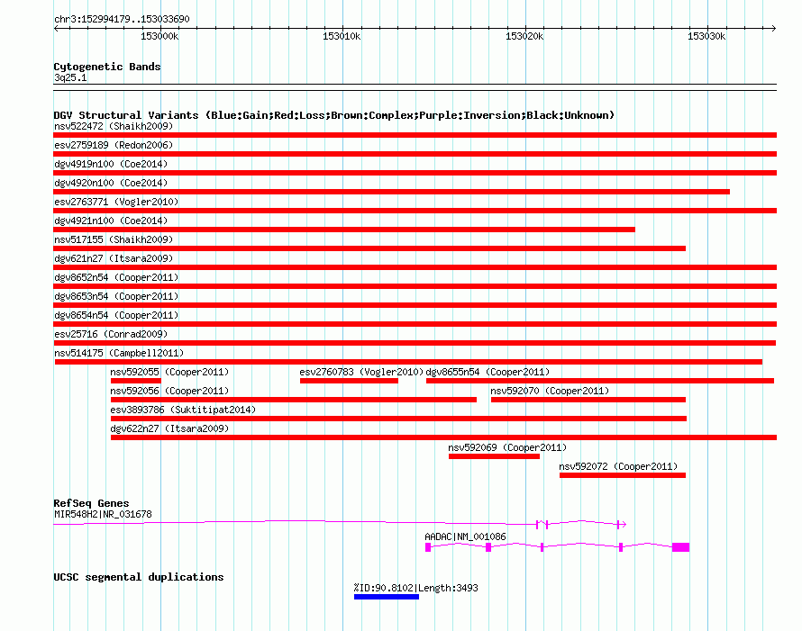Open the nsv592070 (Cooper2011) label
The height and width of the screenshot is (631, 802).
(x=550, y=391)
